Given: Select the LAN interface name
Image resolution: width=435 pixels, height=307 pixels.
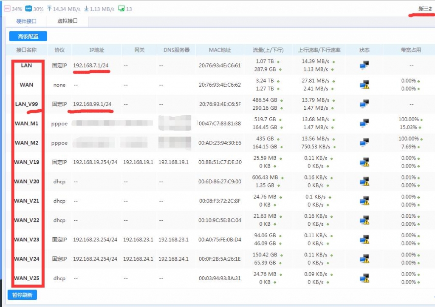Looking at the screenshot, I should click(26, 65).
